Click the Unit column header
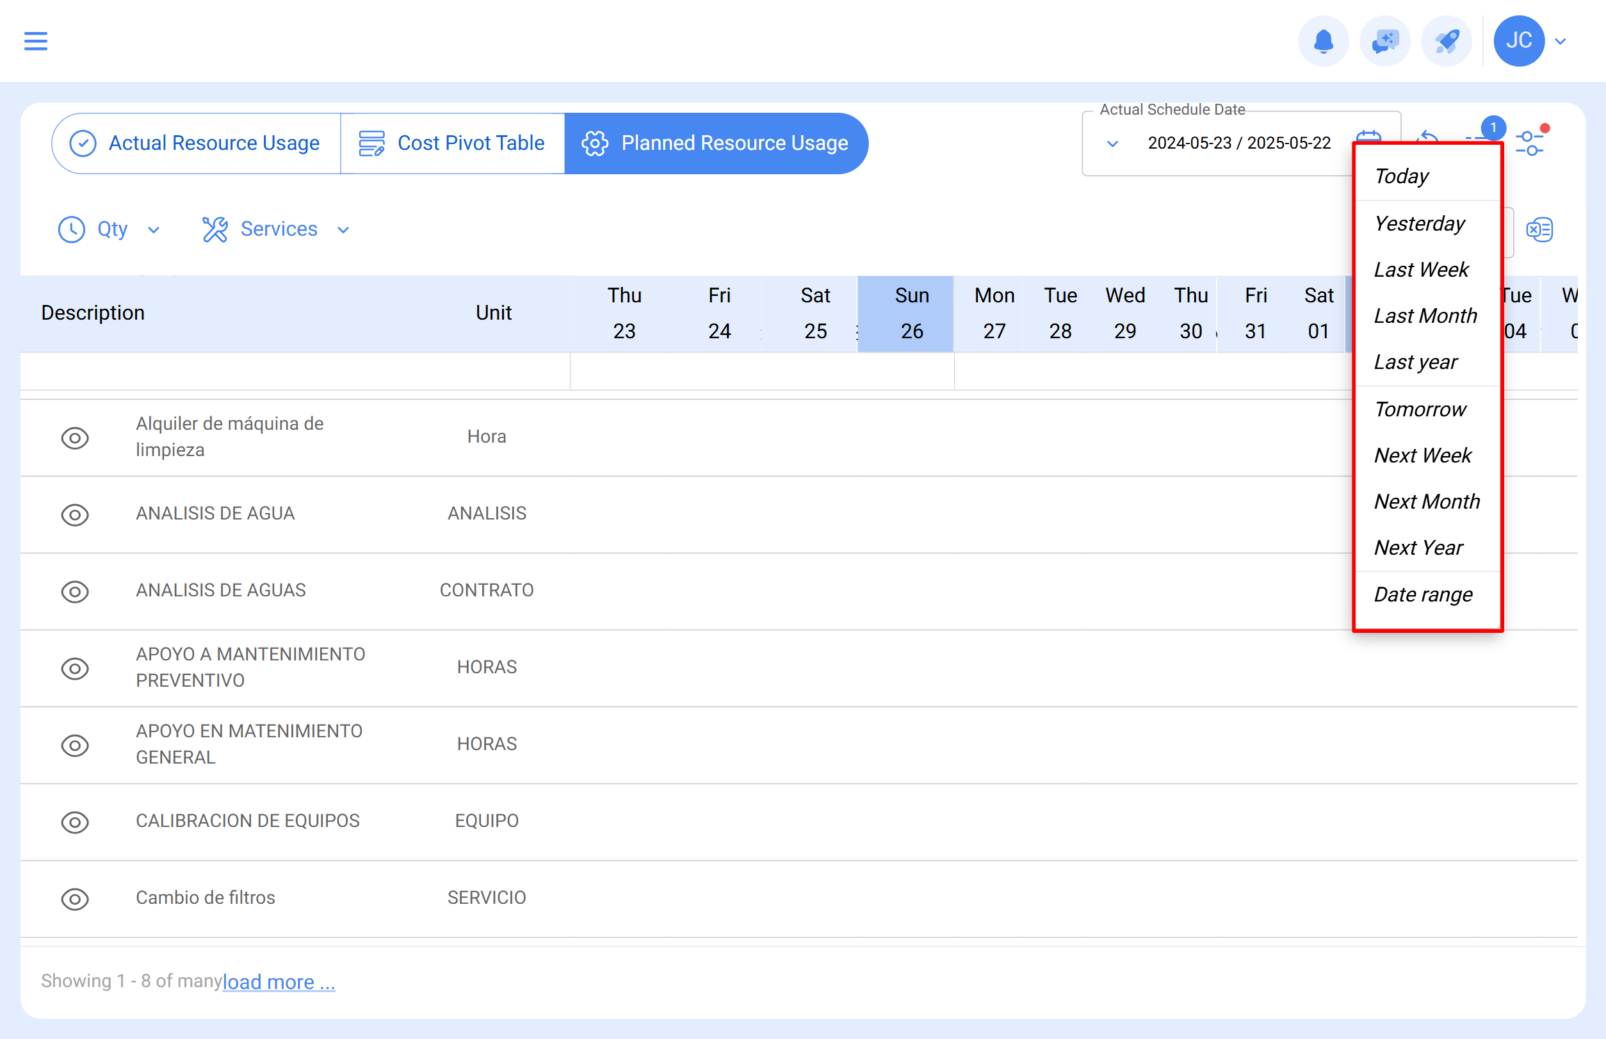The width and height of the screenshot is (1606, 1039). click(x=494, y=313)
